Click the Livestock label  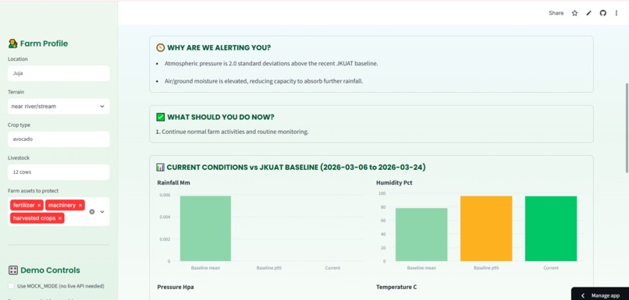(19, 158)
